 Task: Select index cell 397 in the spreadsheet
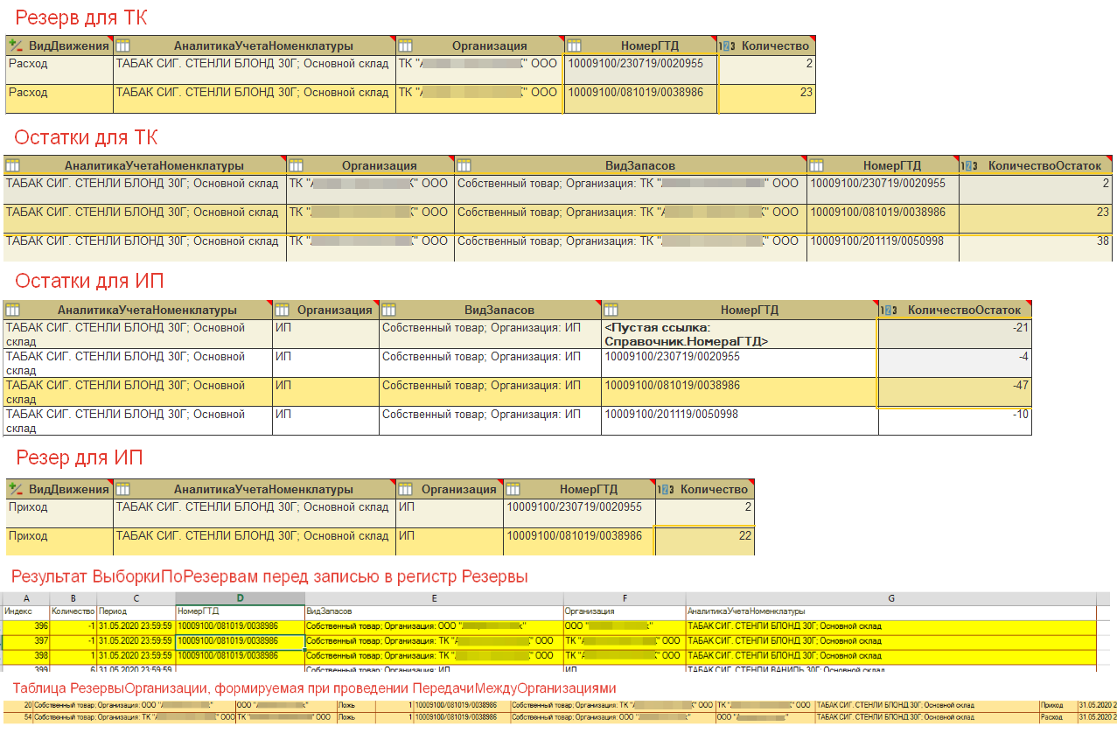pyautogui.click(x=25, y=641)
